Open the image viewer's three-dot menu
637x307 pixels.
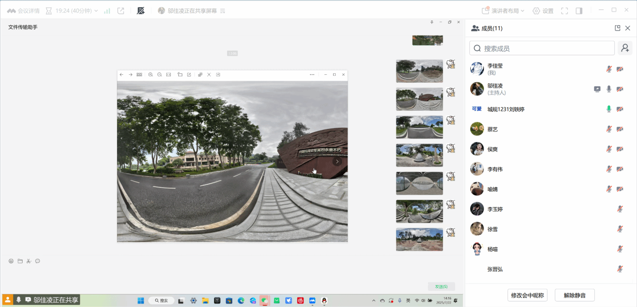click(312, 75)
